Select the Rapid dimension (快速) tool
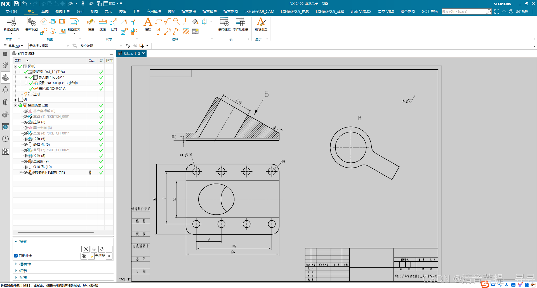The image size is (537, 288). point(91,22)
